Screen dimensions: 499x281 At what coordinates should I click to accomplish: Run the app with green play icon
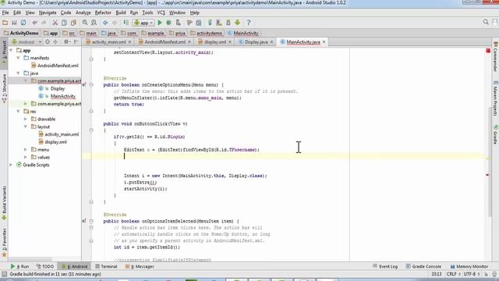pos(160,23)
